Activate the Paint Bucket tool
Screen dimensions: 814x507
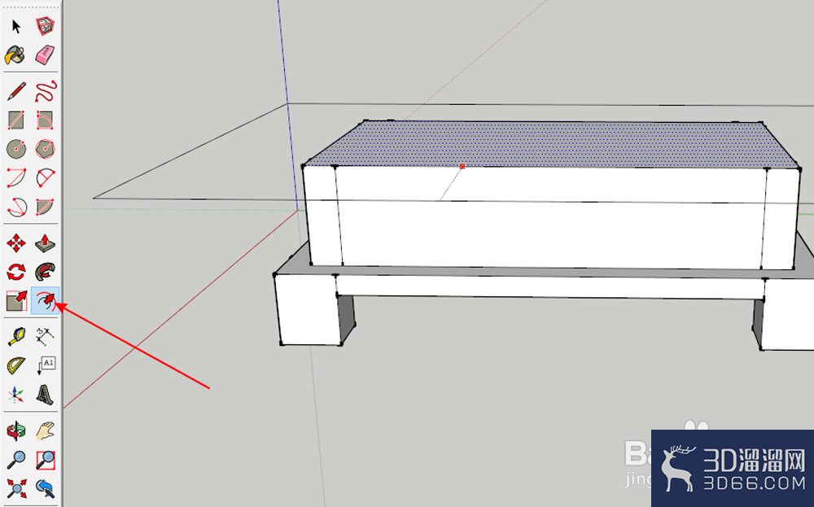pos(15,55)
